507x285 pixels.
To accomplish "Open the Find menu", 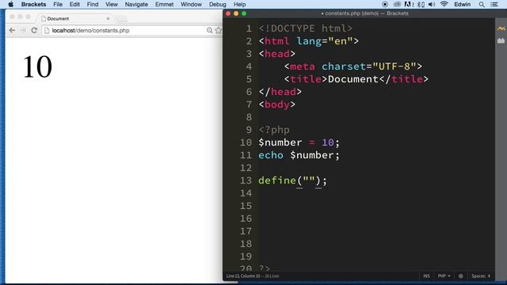I will pos(93,5).
